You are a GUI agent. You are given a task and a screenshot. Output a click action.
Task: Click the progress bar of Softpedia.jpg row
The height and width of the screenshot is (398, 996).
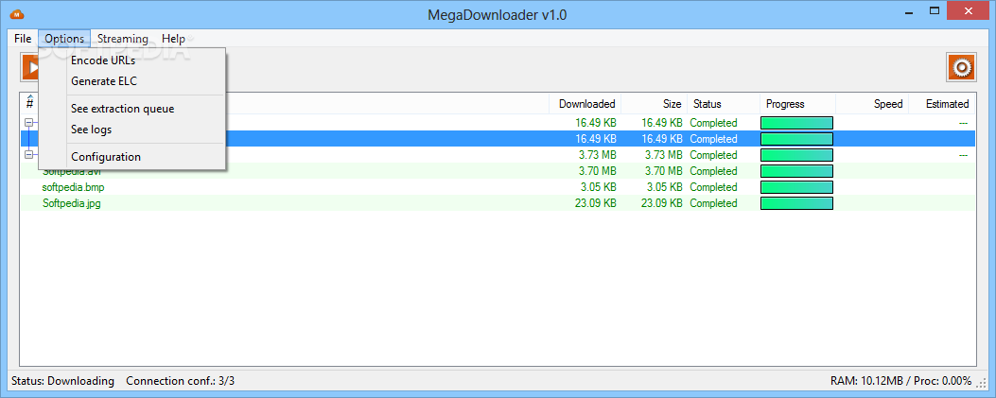click(796, 203)
